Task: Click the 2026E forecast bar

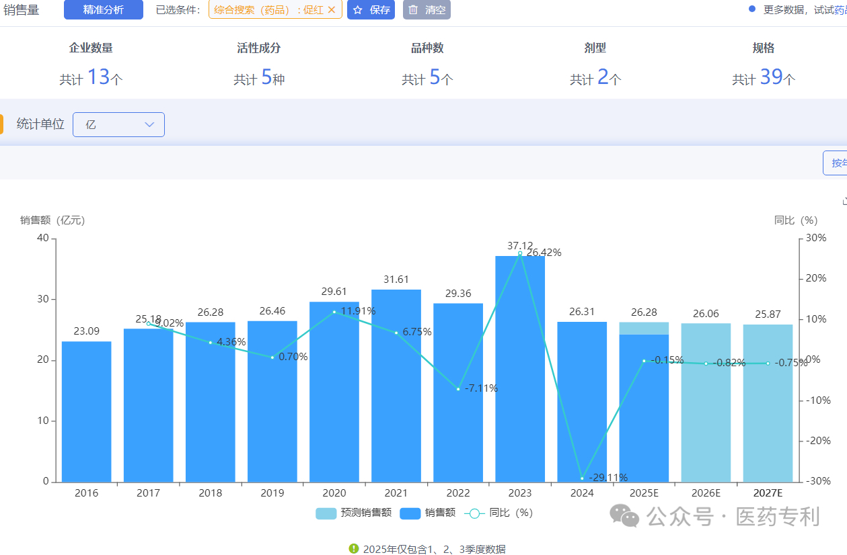Action: point(706,402)
